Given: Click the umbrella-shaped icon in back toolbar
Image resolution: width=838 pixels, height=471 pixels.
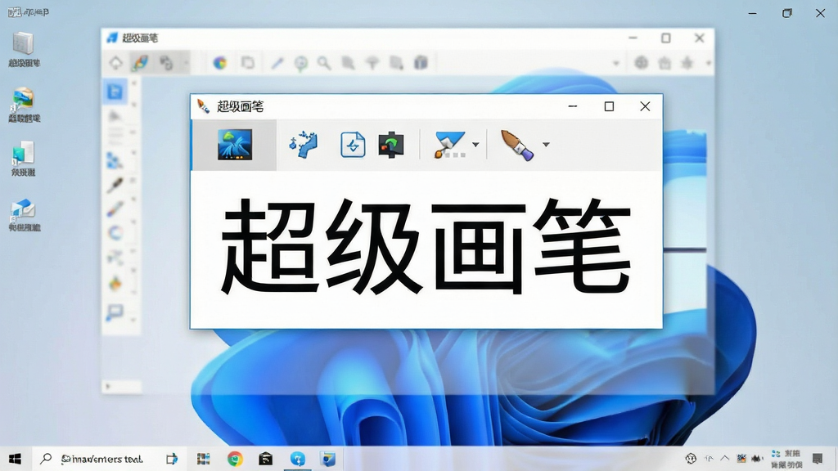Looking at the screenshot, I should coord(372,64).
